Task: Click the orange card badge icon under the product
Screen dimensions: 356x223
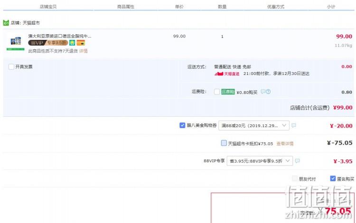Action: point(81,43)
